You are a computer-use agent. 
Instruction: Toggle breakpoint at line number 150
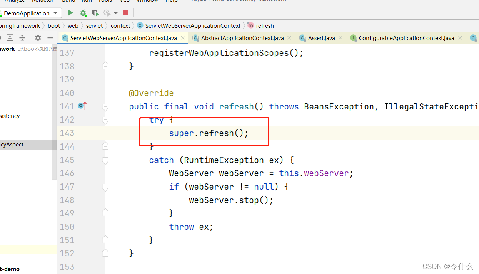(x=67, y=227)
